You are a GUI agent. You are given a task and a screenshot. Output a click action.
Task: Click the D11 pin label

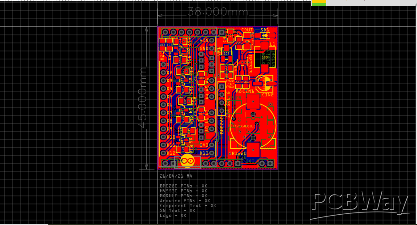coord(171,145)
